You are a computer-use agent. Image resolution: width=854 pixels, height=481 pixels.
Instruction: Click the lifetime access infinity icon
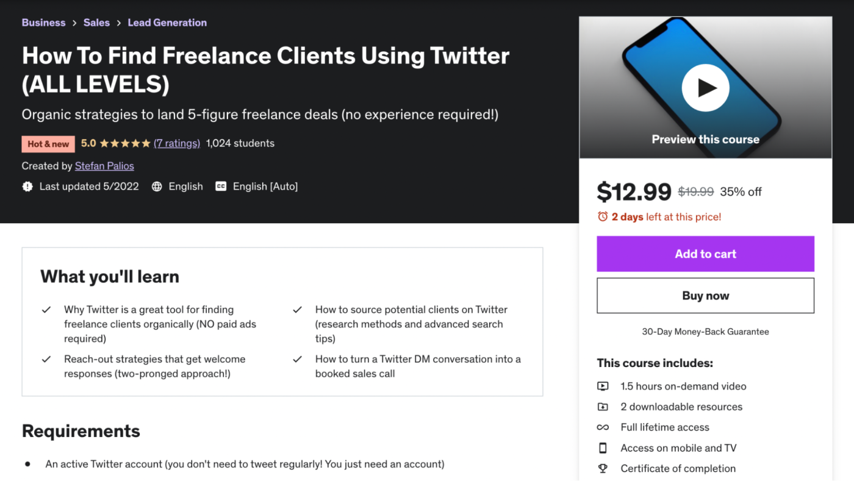[603, 427]
